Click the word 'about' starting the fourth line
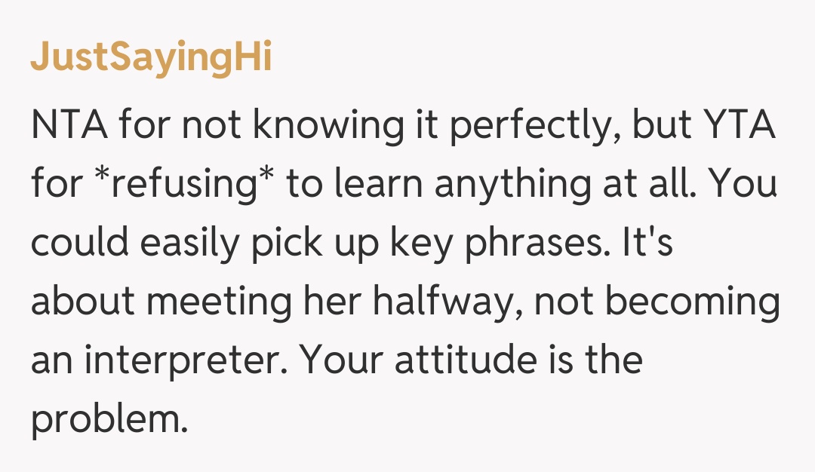Viewport: 815px width, 472px height. click(x=83, y=303)
